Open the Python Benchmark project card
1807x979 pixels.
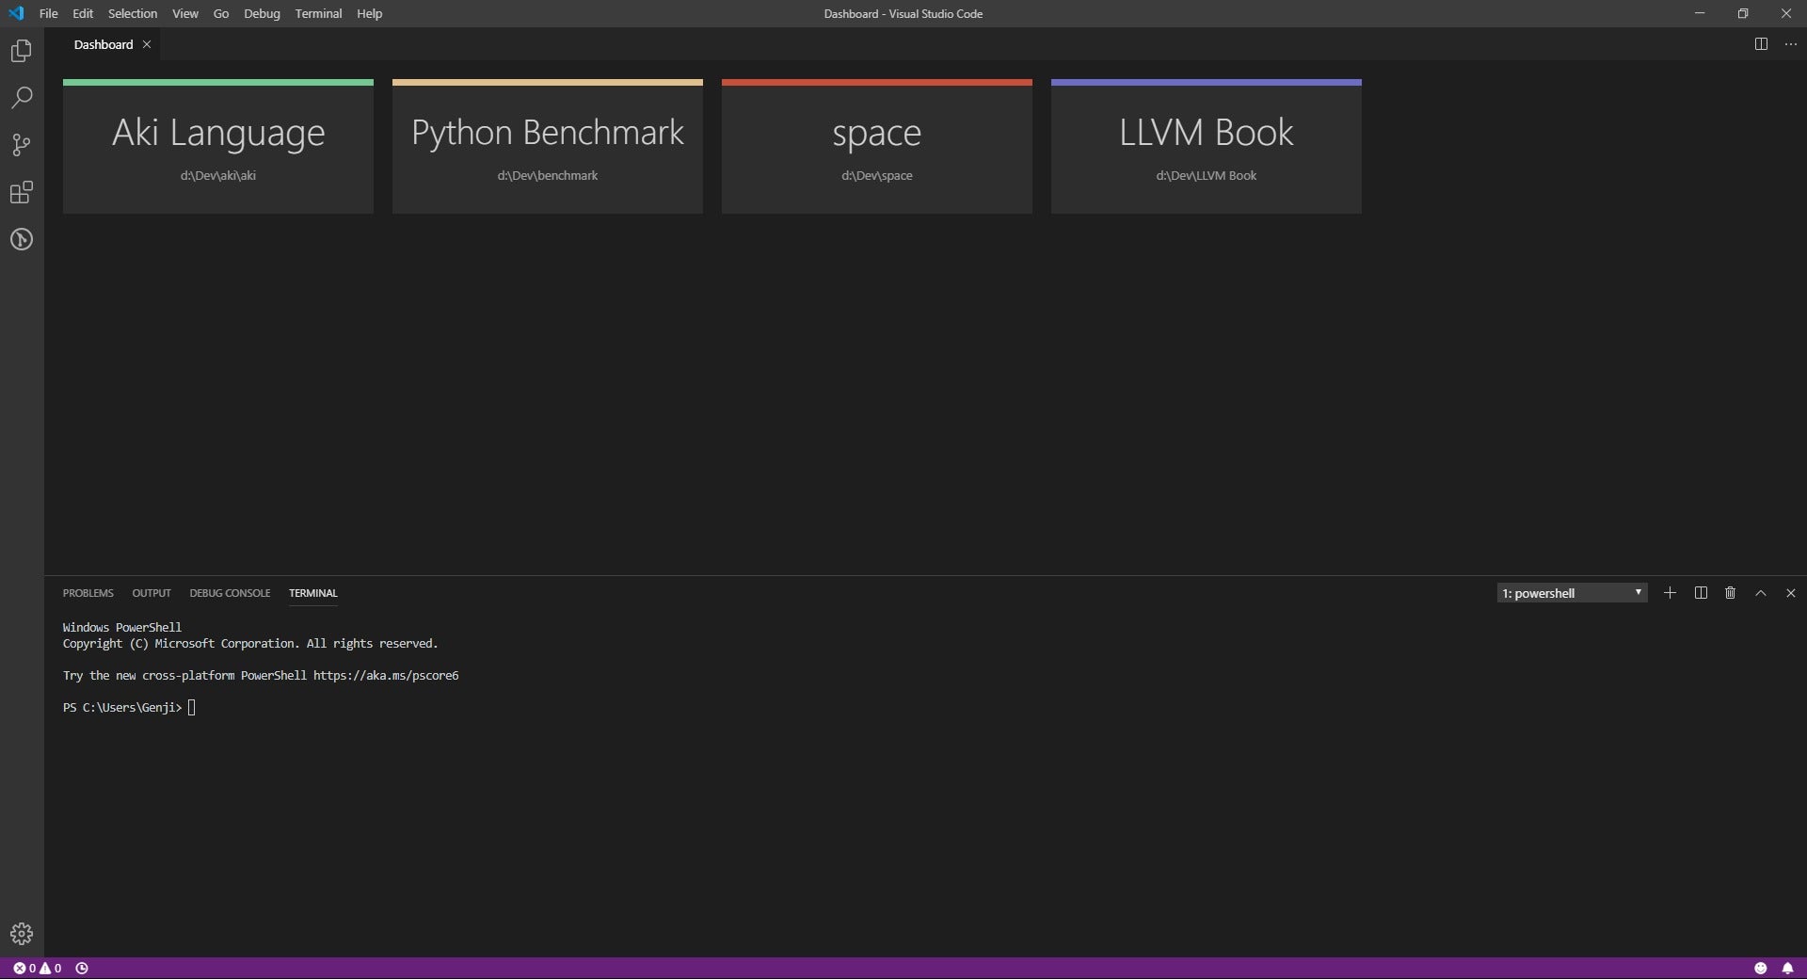click(x=548, y=147)
